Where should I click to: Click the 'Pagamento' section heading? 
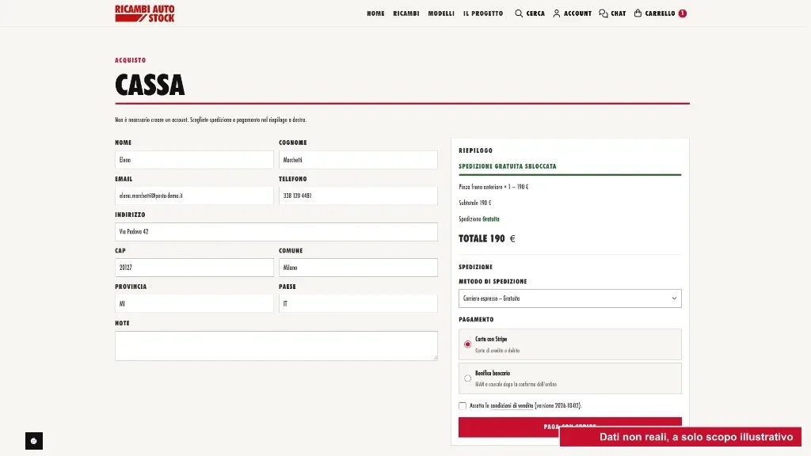(x=476, y=320)
